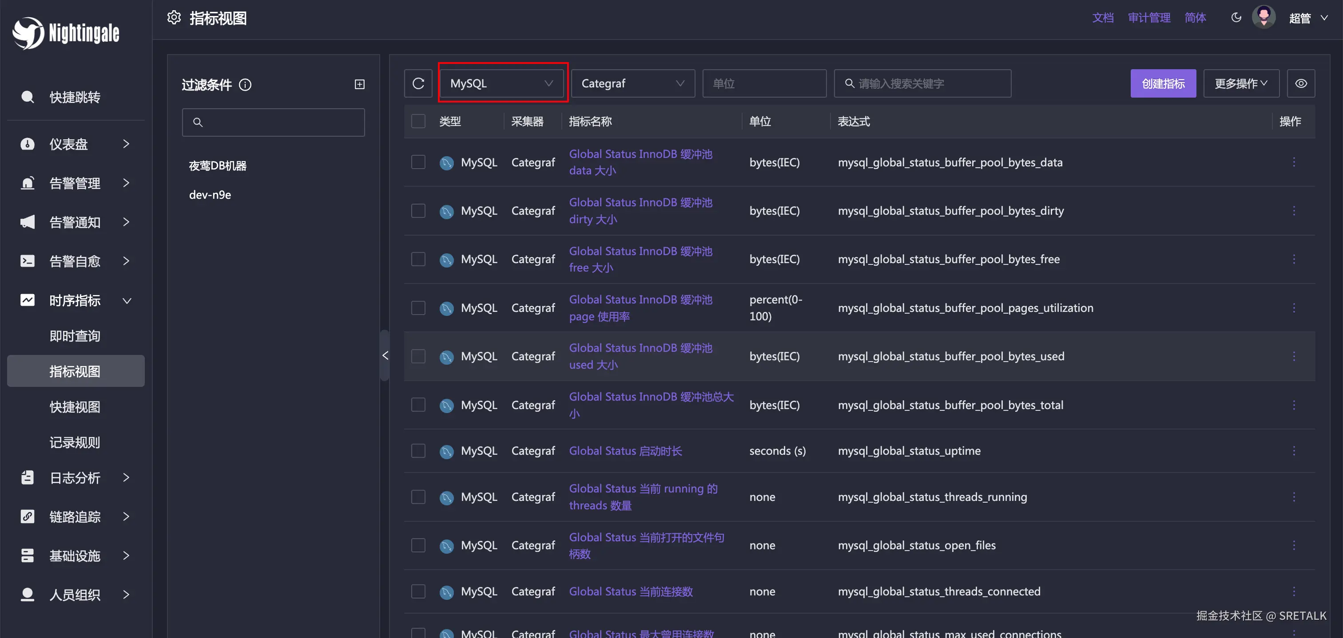
Task: Open the Categraf collector dropdown
Action: click(632, 83)
